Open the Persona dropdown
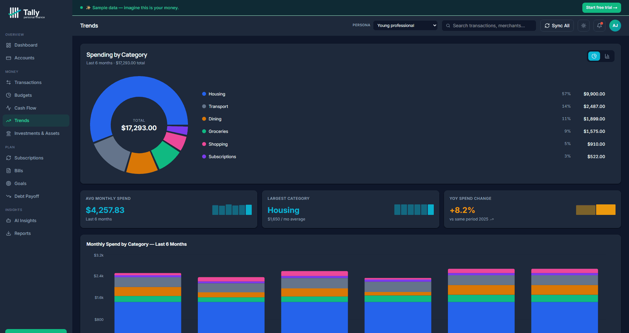Image resolution: width=629 pixels, height=333 pixels. (405, 25)
